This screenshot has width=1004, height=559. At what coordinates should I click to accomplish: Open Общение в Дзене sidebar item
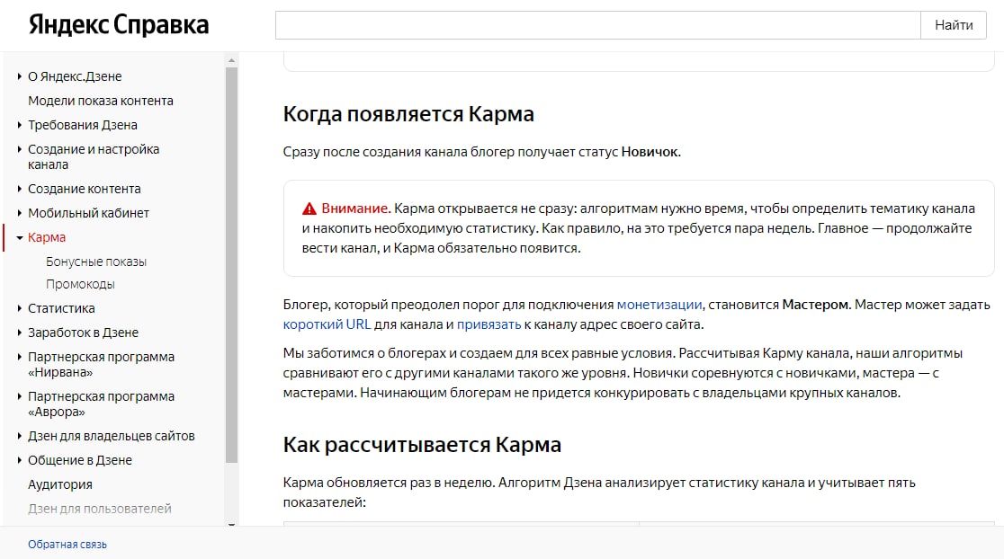point(80,460)
